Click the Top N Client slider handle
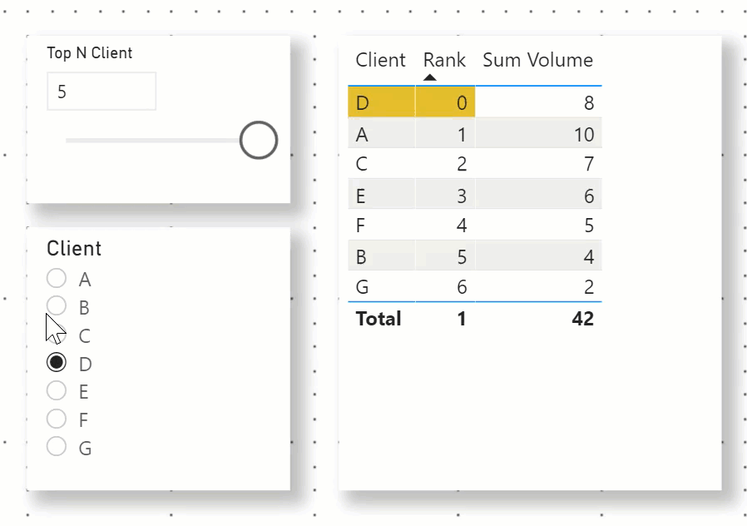The height and width of the screenshot is (526, 747). (x=258, y=140)
